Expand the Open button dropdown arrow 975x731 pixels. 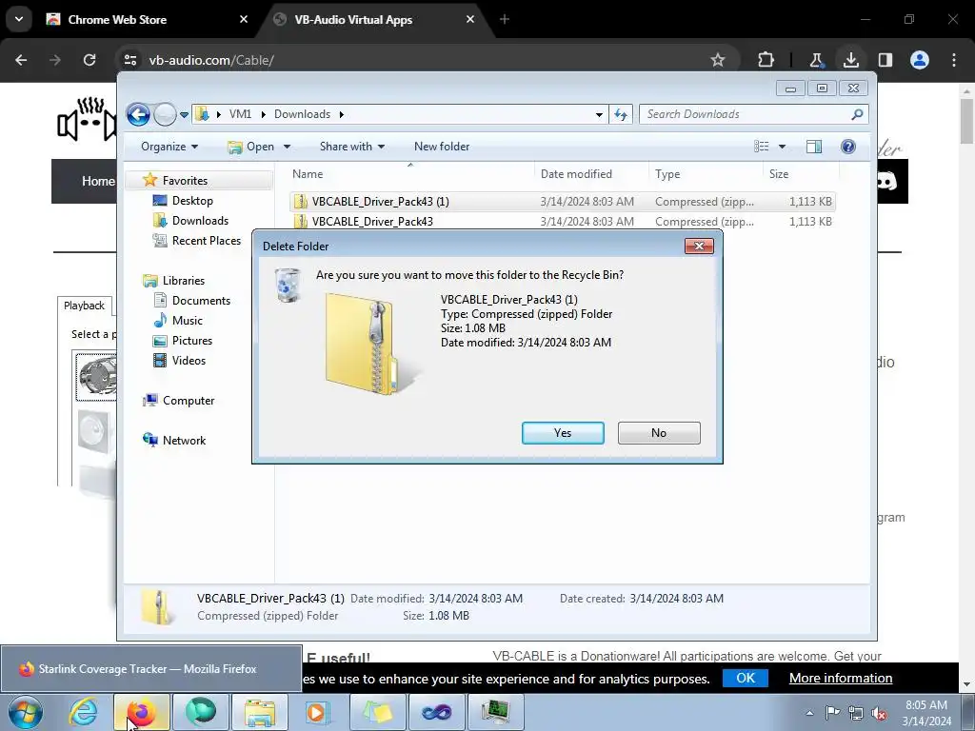(x=287, y=148)
